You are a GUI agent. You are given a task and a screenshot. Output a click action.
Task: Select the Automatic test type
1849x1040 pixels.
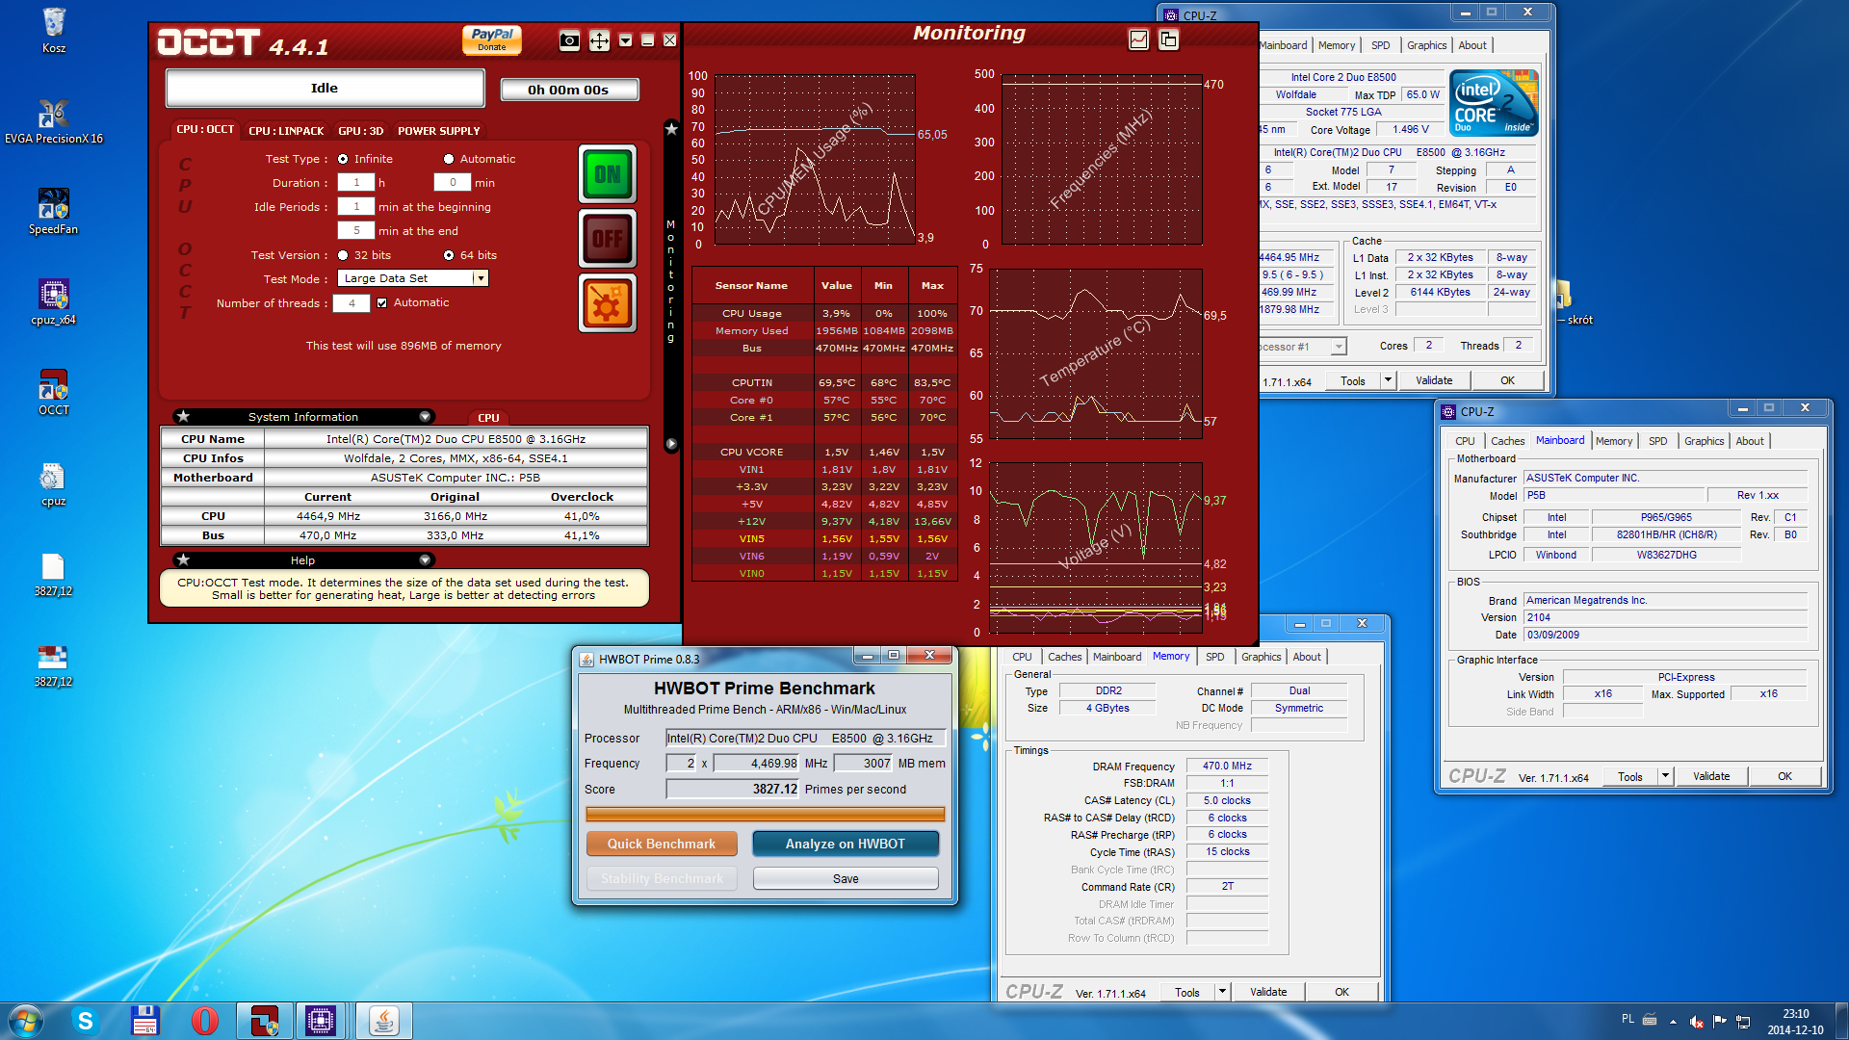(449, 159)
